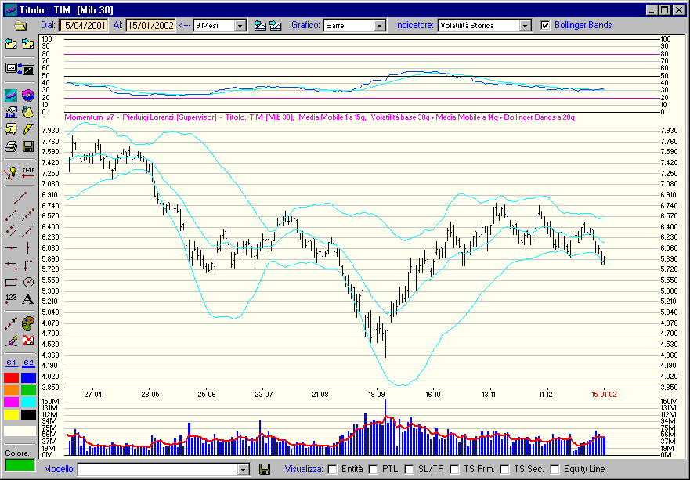Click the current Colore green box
Image resolution: width=690 pixels, height=480 pixels.
coord(20,465)
